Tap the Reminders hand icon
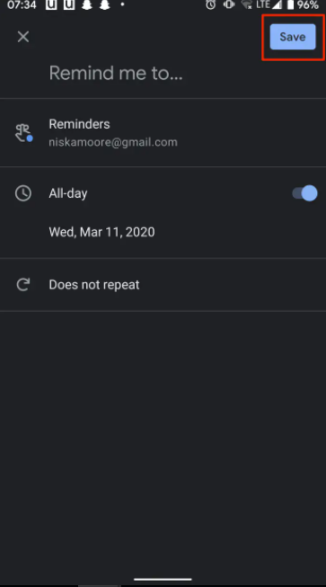The width and height of the screenshot is (326, 587). coord(23,133)
